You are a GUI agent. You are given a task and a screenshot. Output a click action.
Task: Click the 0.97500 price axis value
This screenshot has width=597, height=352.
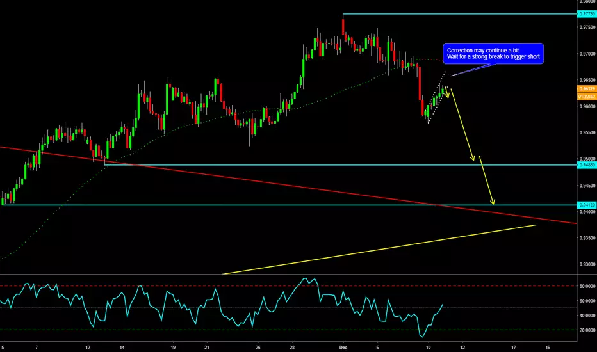[587, 28]
